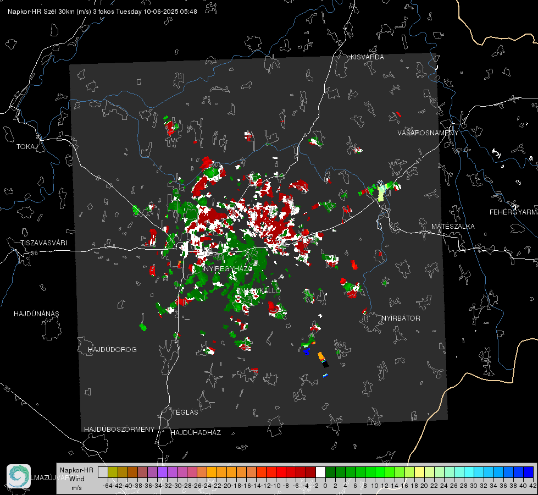Image resolution: width=538 pixels, height=495 pixels.
Task: Click the HAJDÚHADHÁZ town label
Action: tap(196, 433)
